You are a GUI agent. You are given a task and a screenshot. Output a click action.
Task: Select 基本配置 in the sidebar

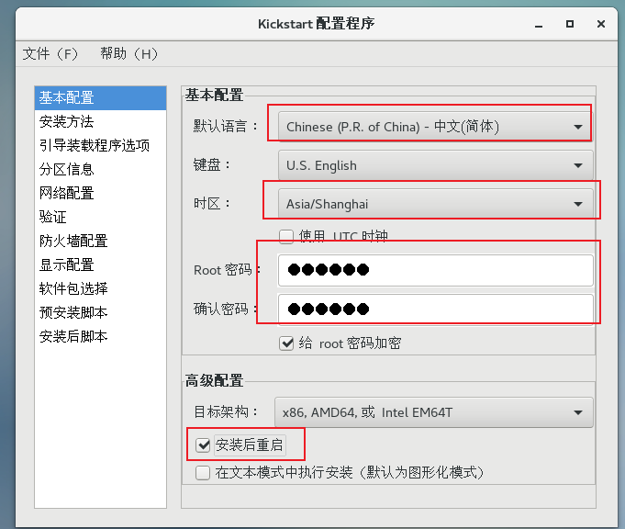(x=100, y=97)
